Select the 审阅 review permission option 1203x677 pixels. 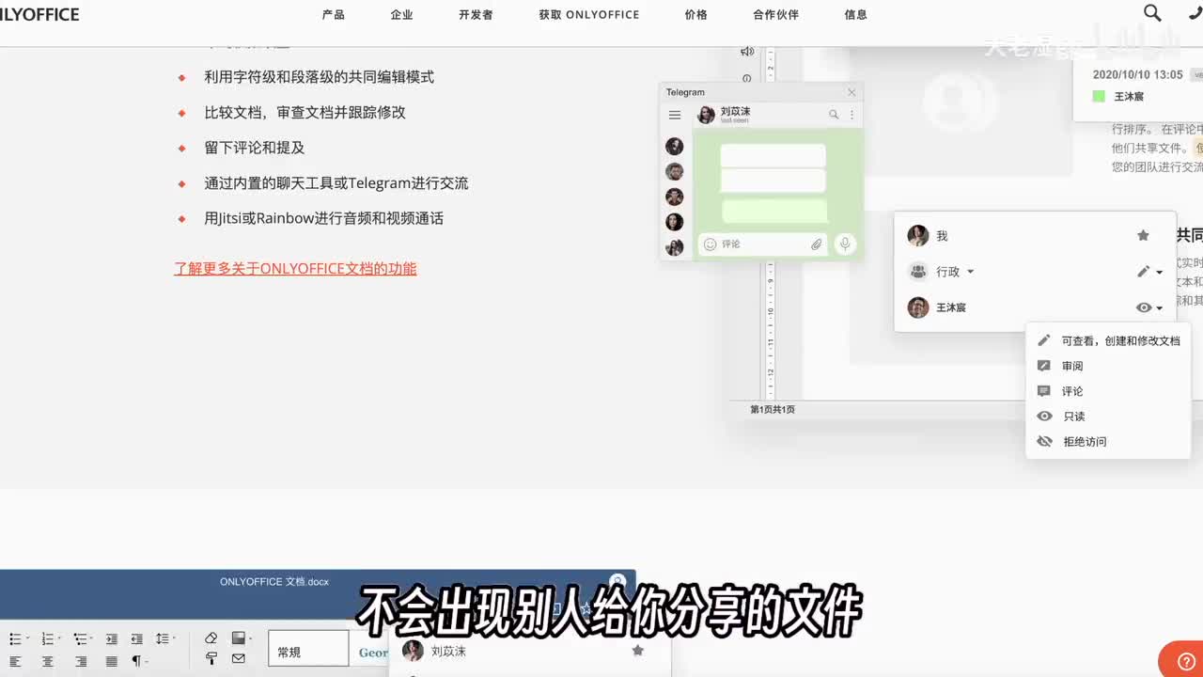1071,367
